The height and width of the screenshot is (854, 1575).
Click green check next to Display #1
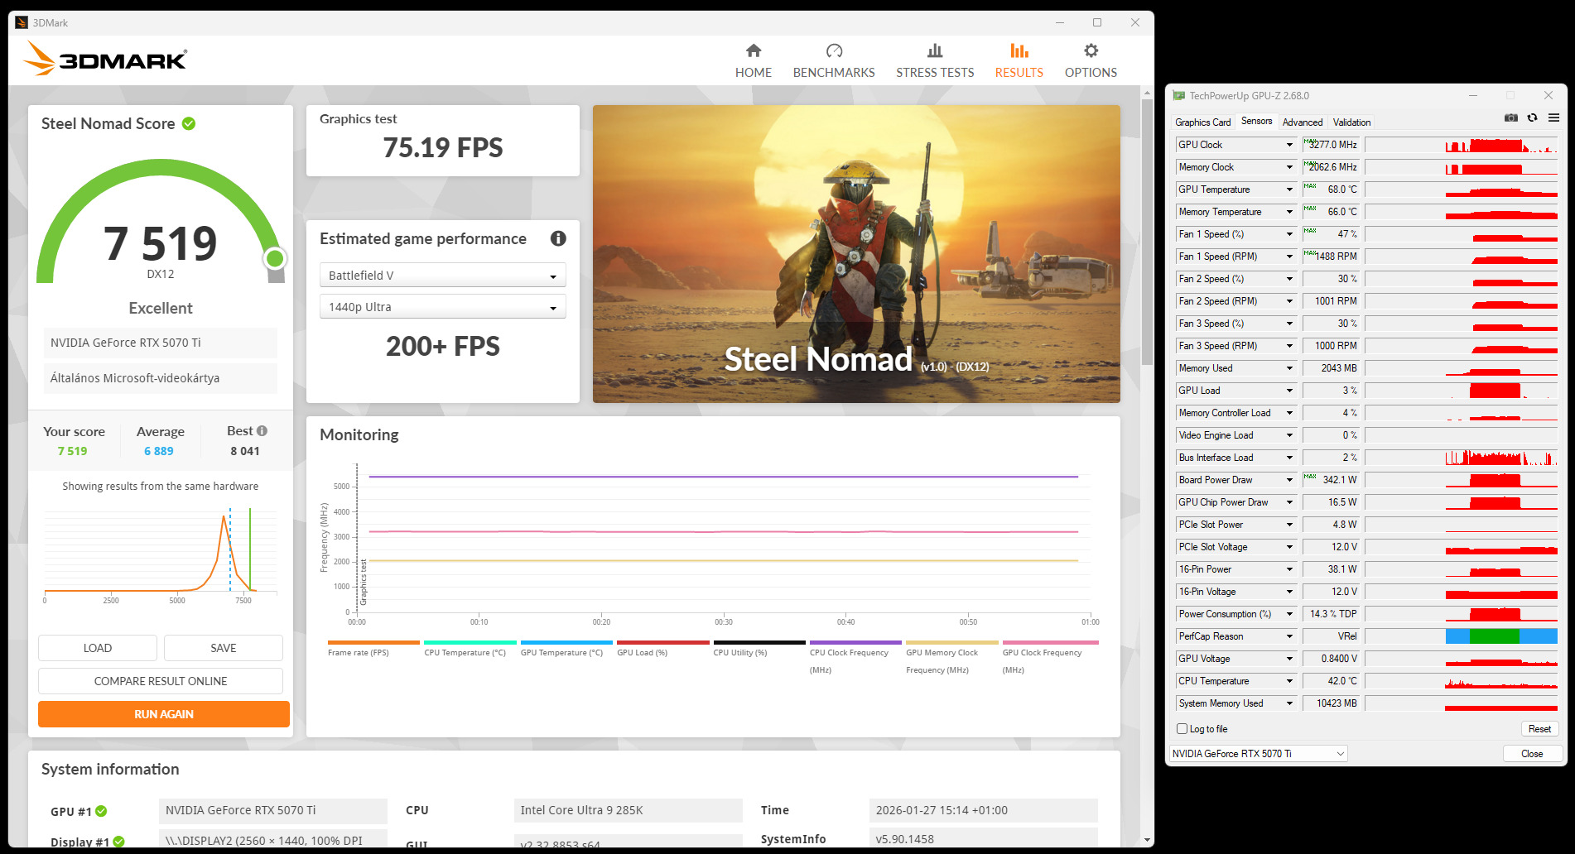[119, 842]
